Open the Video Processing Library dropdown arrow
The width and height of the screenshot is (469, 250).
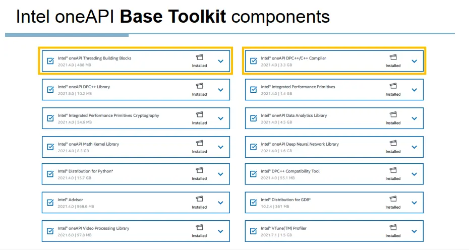click(220, 231)
